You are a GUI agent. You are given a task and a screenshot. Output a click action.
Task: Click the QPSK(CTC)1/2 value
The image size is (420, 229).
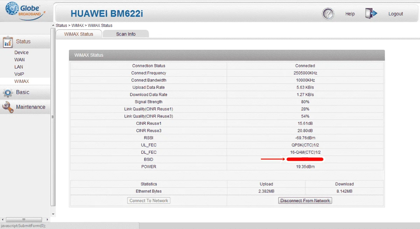pyautogui.click(x=305, y=145)
